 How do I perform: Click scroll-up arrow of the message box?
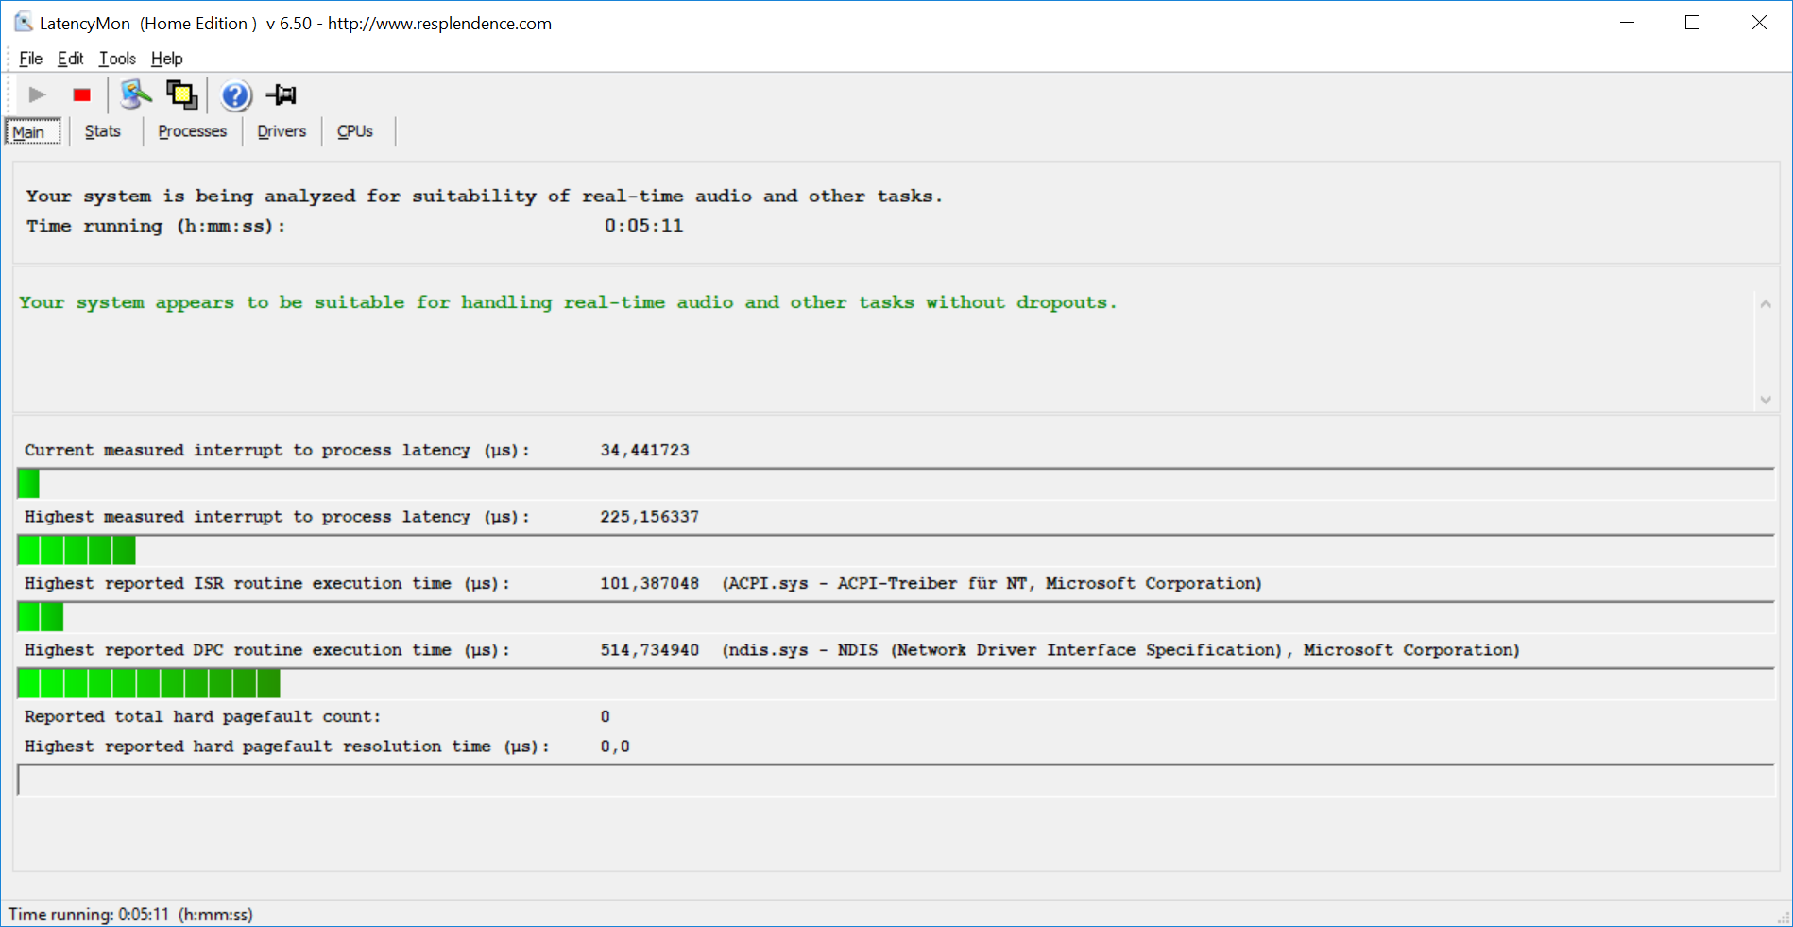coord(1766,304)
